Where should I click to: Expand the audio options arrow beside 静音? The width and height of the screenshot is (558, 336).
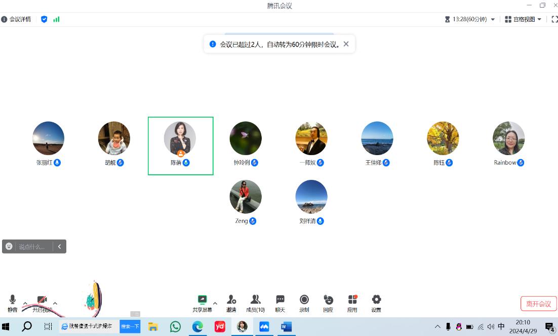pyautogui.click(x=25, y=303)
